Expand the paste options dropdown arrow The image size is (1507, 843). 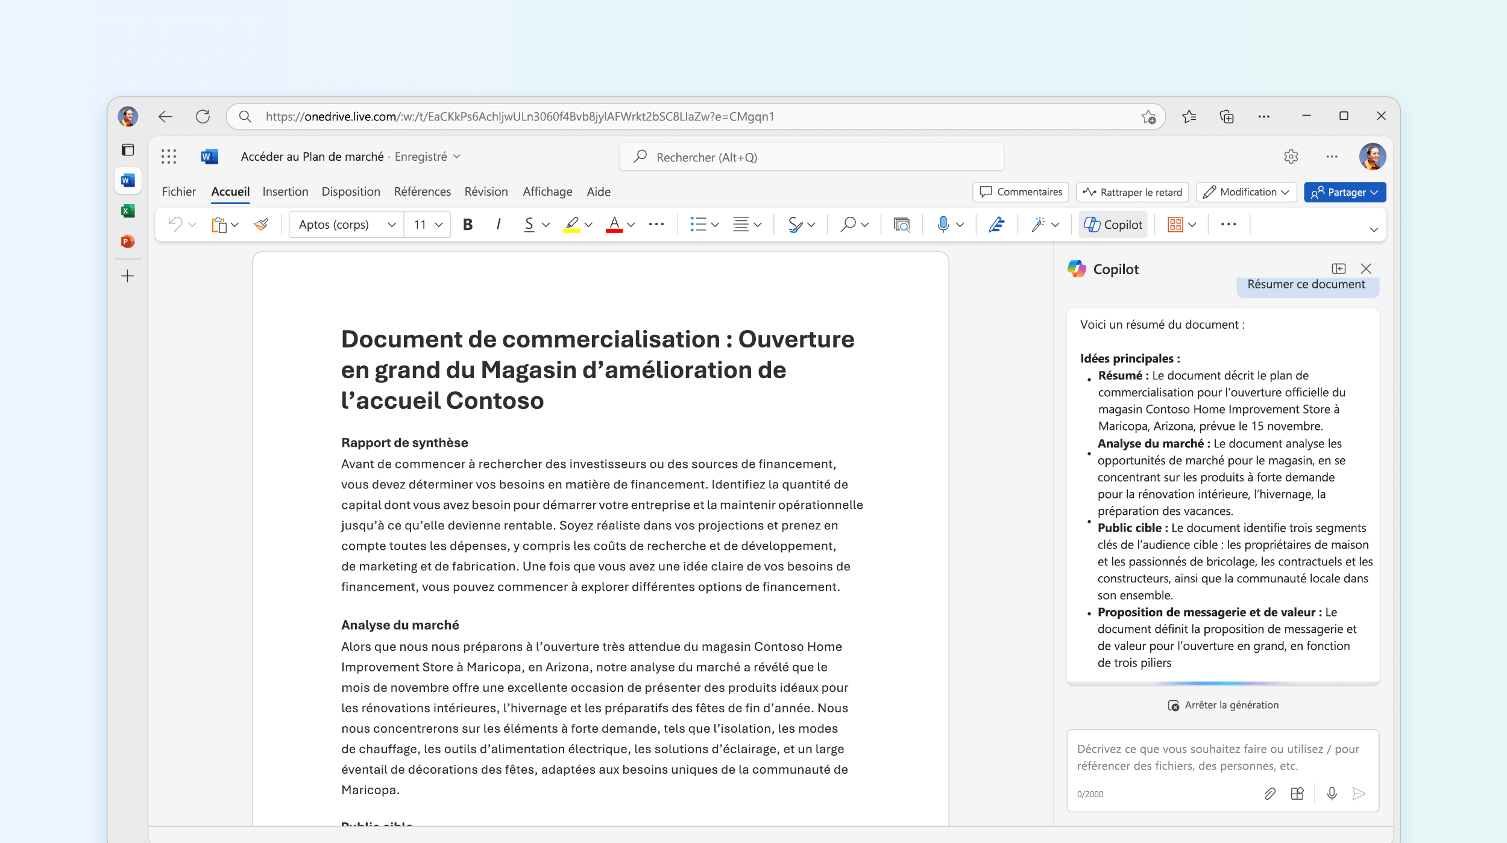pos(235,225)
